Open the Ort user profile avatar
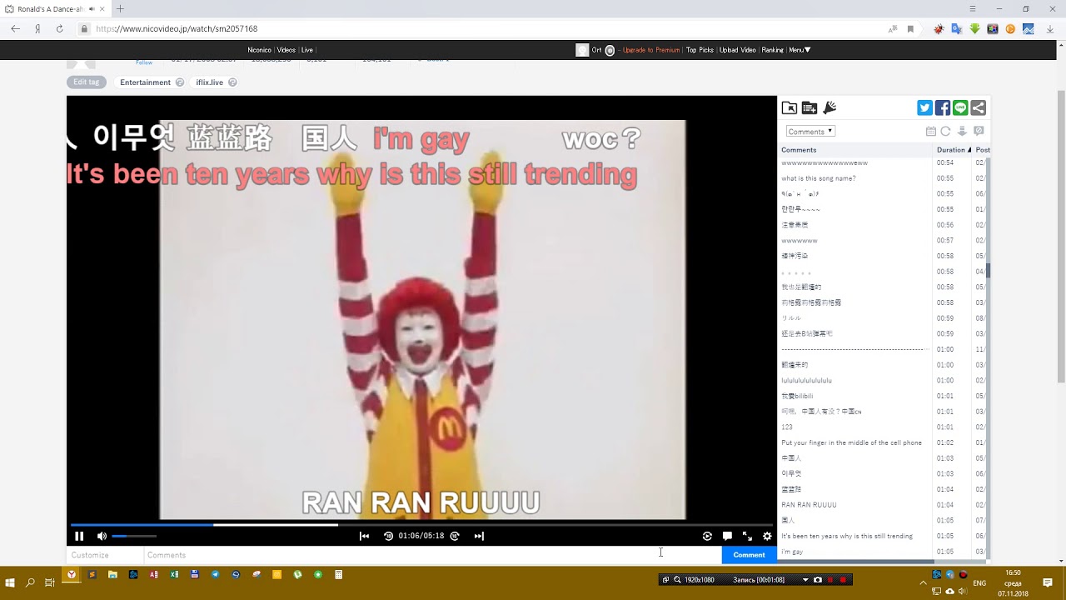 582,50
